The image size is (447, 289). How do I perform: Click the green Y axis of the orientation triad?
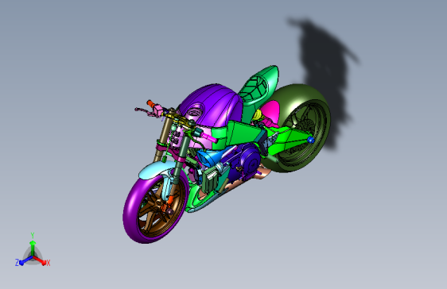(x=33, y=247)
